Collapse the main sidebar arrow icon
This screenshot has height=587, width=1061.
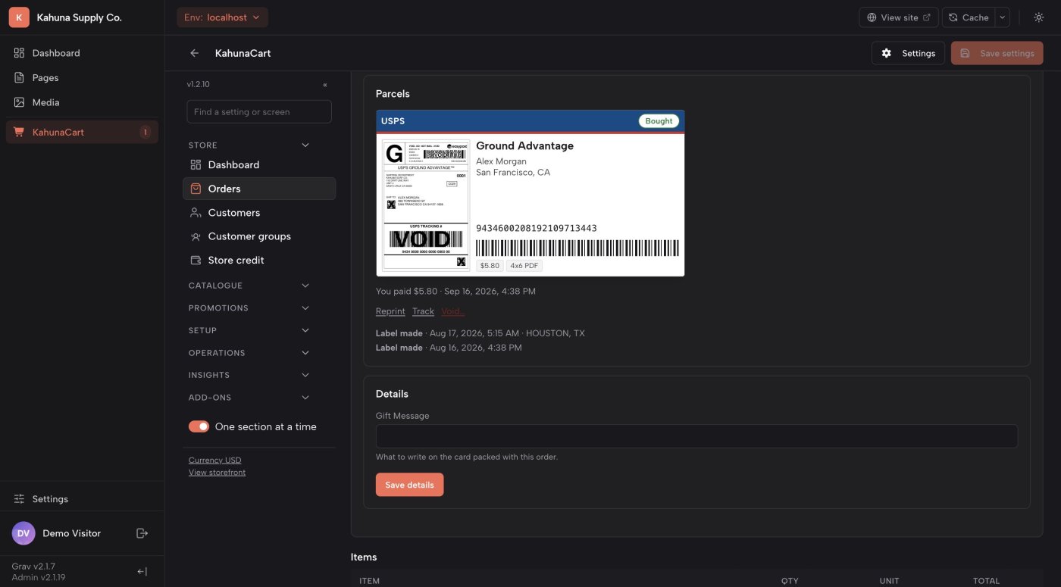[142, 572]
